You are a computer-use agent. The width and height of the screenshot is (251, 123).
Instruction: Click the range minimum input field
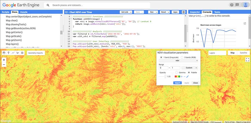163,68
